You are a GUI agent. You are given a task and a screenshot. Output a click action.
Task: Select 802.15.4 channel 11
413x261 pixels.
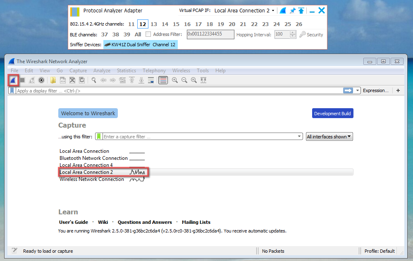[x=131, y=24]
